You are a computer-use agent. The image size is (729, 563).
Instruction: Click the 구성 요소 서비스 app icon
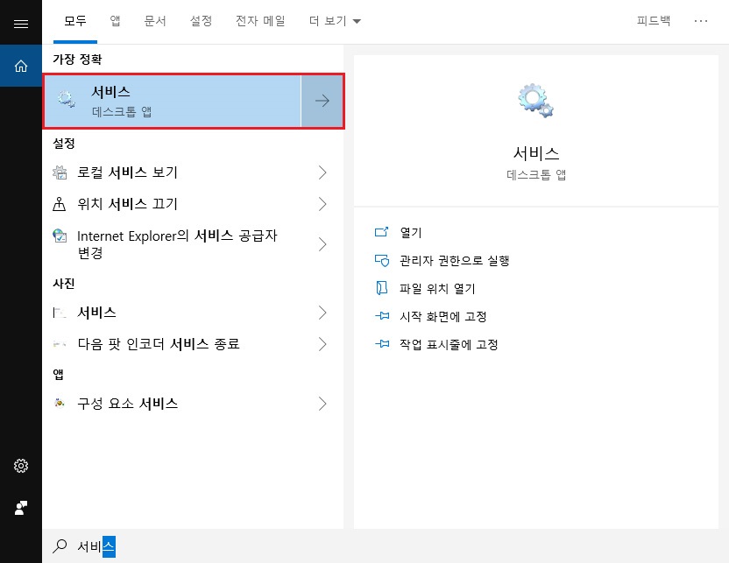[x=59, y=403]
